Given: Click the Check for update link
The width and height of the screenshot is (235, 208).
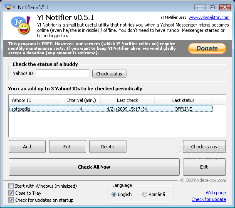Looking at the screenshot, I should 209,199.
